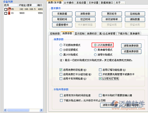
Task: Toggle 启用消费时段检查 checkbox
Action: pos(61,70)
